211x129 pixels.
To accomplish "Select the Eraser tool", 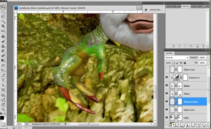I will [3, 55].
